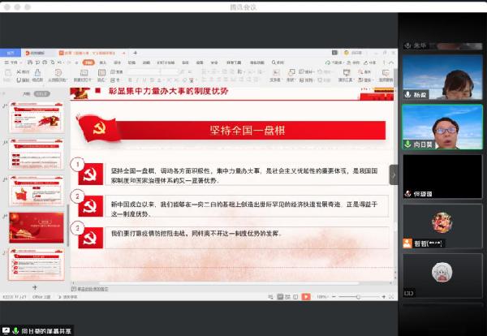Click the Paste icon in ribbon

[x=8, y=73]
